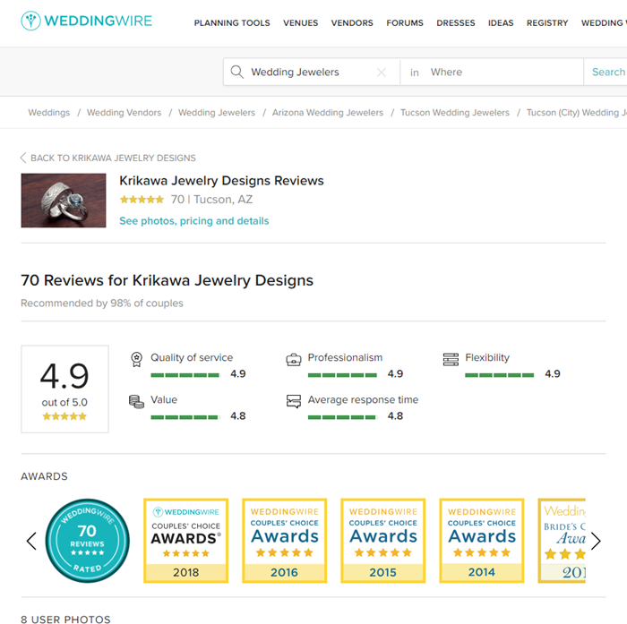This screenshot has height=624, width=627.
Task: Click '70 Reviews for Krikawa Jewelry Designs' heading
Action: (x=167, y=280)
